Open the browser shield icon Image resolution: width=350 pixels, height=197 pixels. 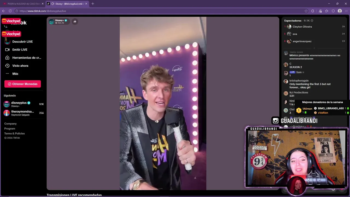[333, 11]
